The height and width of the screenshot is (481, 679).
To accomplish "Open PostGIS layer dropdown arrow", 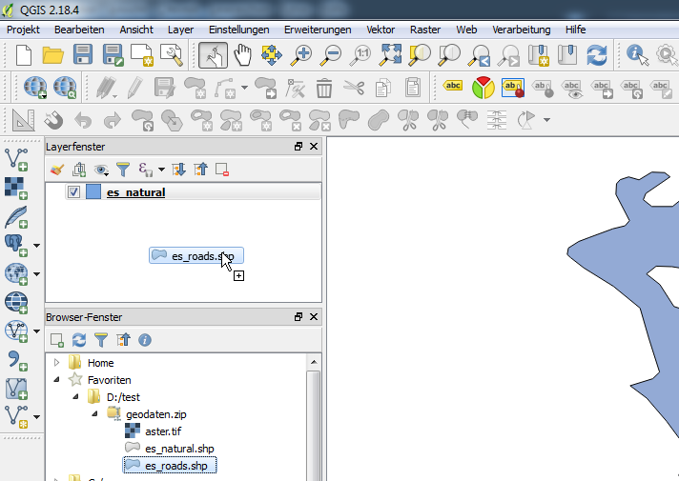I will [37, 246].
